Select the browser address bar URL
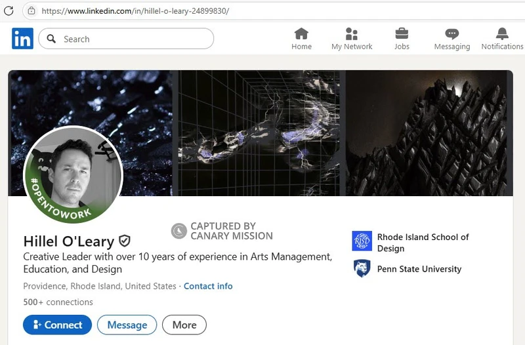This screenshot has width=525, height=345. pyautogui.click(x=135, y=11)
